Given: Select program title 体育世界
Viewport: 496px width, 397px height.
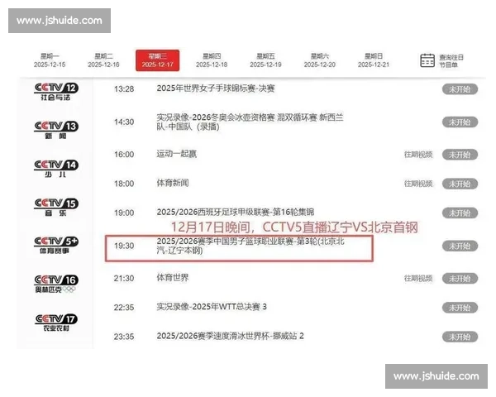Looking at the screenshot, I should (173, 278).
